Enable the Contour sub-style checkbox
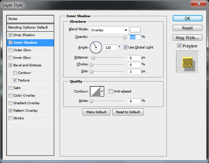This screenshot has width=209, height=163. pos(15,73)
